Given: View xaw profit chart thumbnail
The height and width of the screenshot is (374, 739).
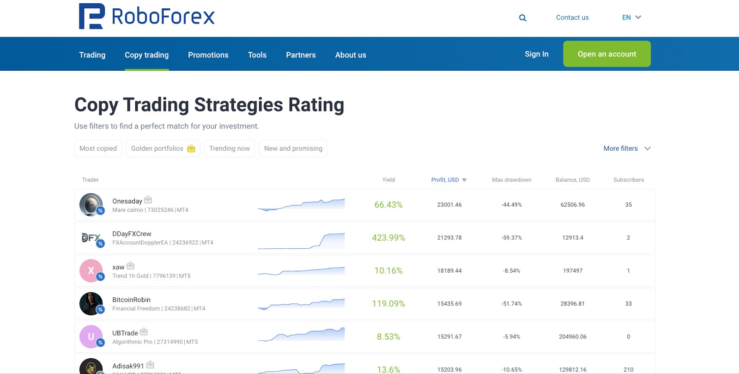Looking at the screenshot, I should (x=301, y=271).
